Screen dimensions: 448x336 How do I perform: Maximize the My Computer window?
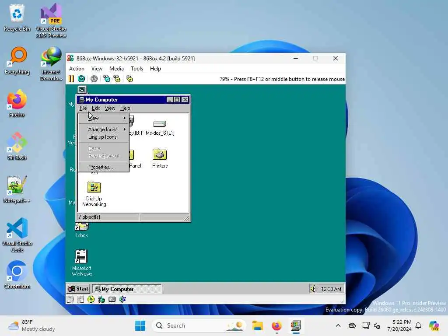177,99
